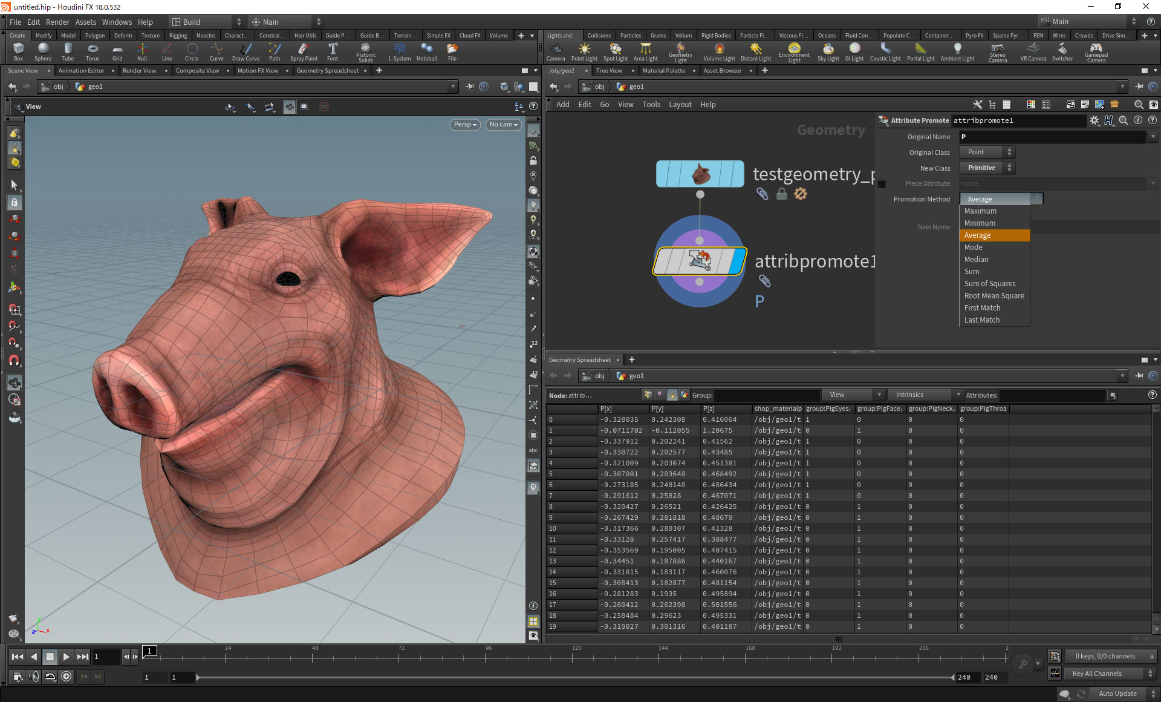This screenshot has width=1161, height=702.
Task: Choose Sum of Squares promotion method
Action: pyautogui.click(x=995, y=284)
